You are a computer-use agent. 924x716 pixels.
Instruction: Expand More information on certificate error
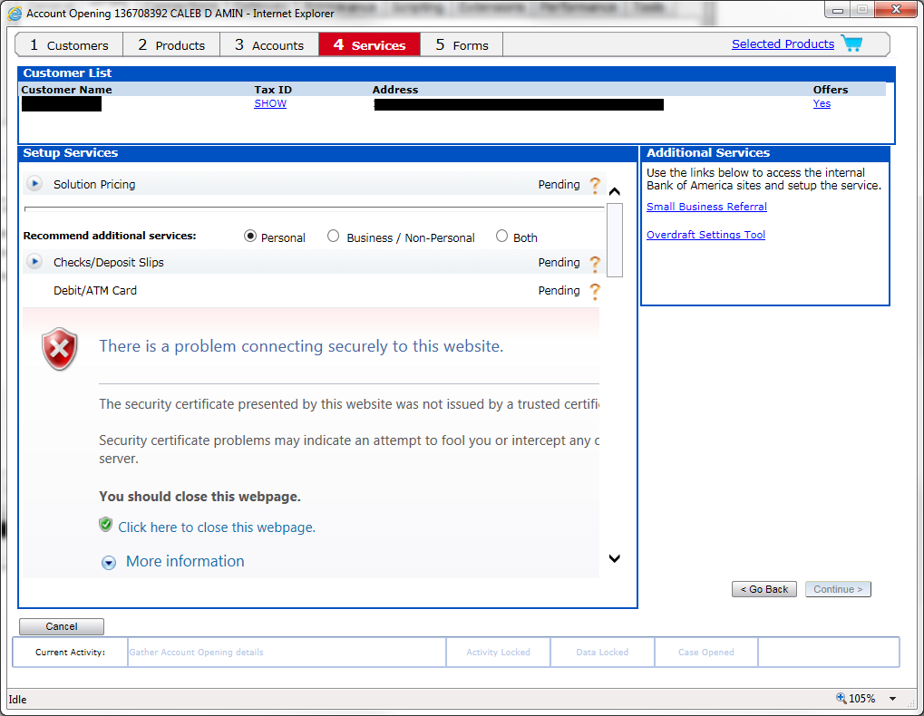[x=109, y=562]
